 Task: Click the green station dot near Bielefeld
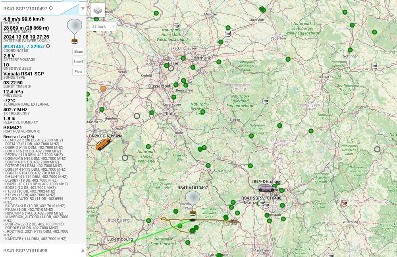click(263, 10)
